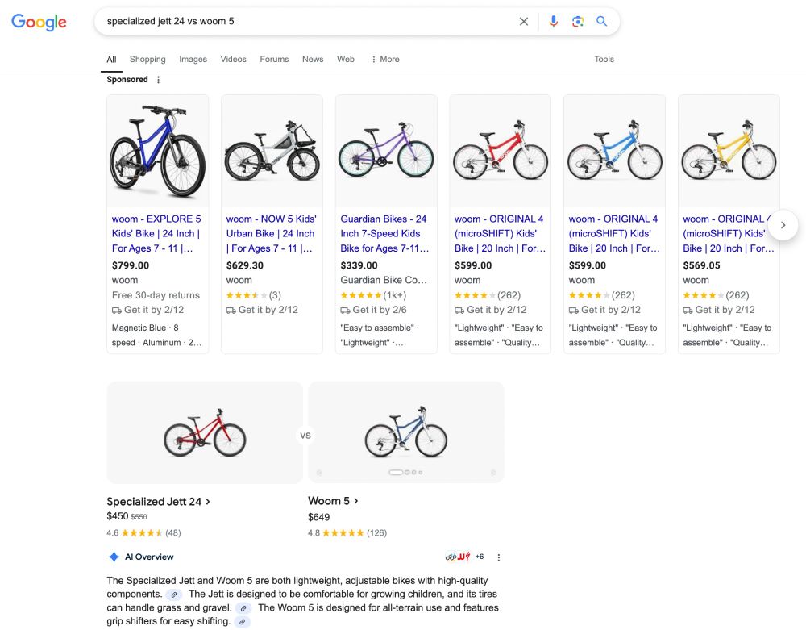The width and height of the screenshot is (806, 630).
Task: Switch to the Shopping tab
Action: pos(147,59)
